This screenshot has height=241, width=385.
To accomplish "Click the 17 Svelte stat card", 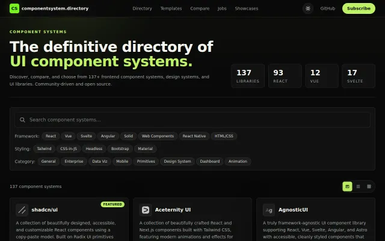I will coord(359,76).
